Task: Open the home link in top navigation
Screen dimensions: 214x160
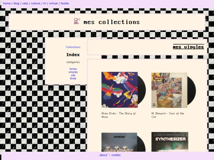Action: [7, 4]
